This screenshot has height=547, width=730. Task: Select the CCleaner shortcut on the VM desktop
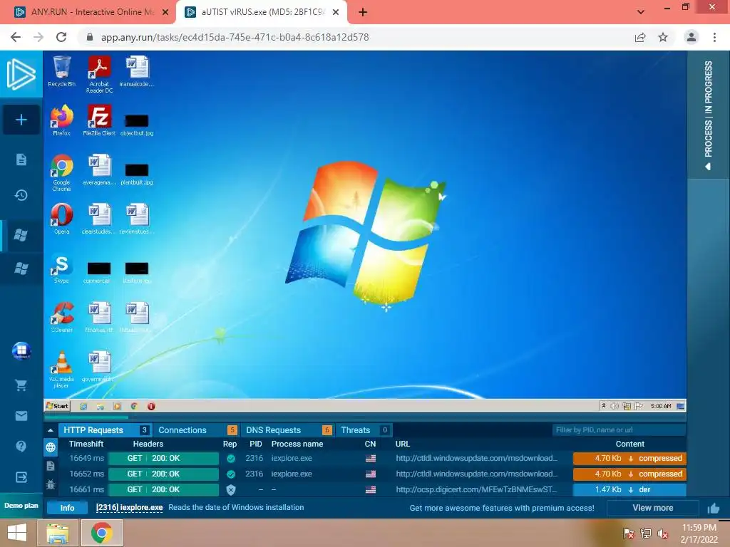[61, 317]
